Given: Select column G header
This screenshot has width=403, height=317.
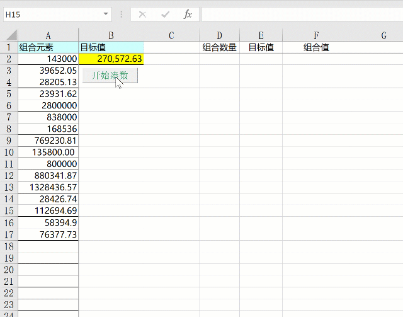Looking at the screenshot, I should click(383, 35).
